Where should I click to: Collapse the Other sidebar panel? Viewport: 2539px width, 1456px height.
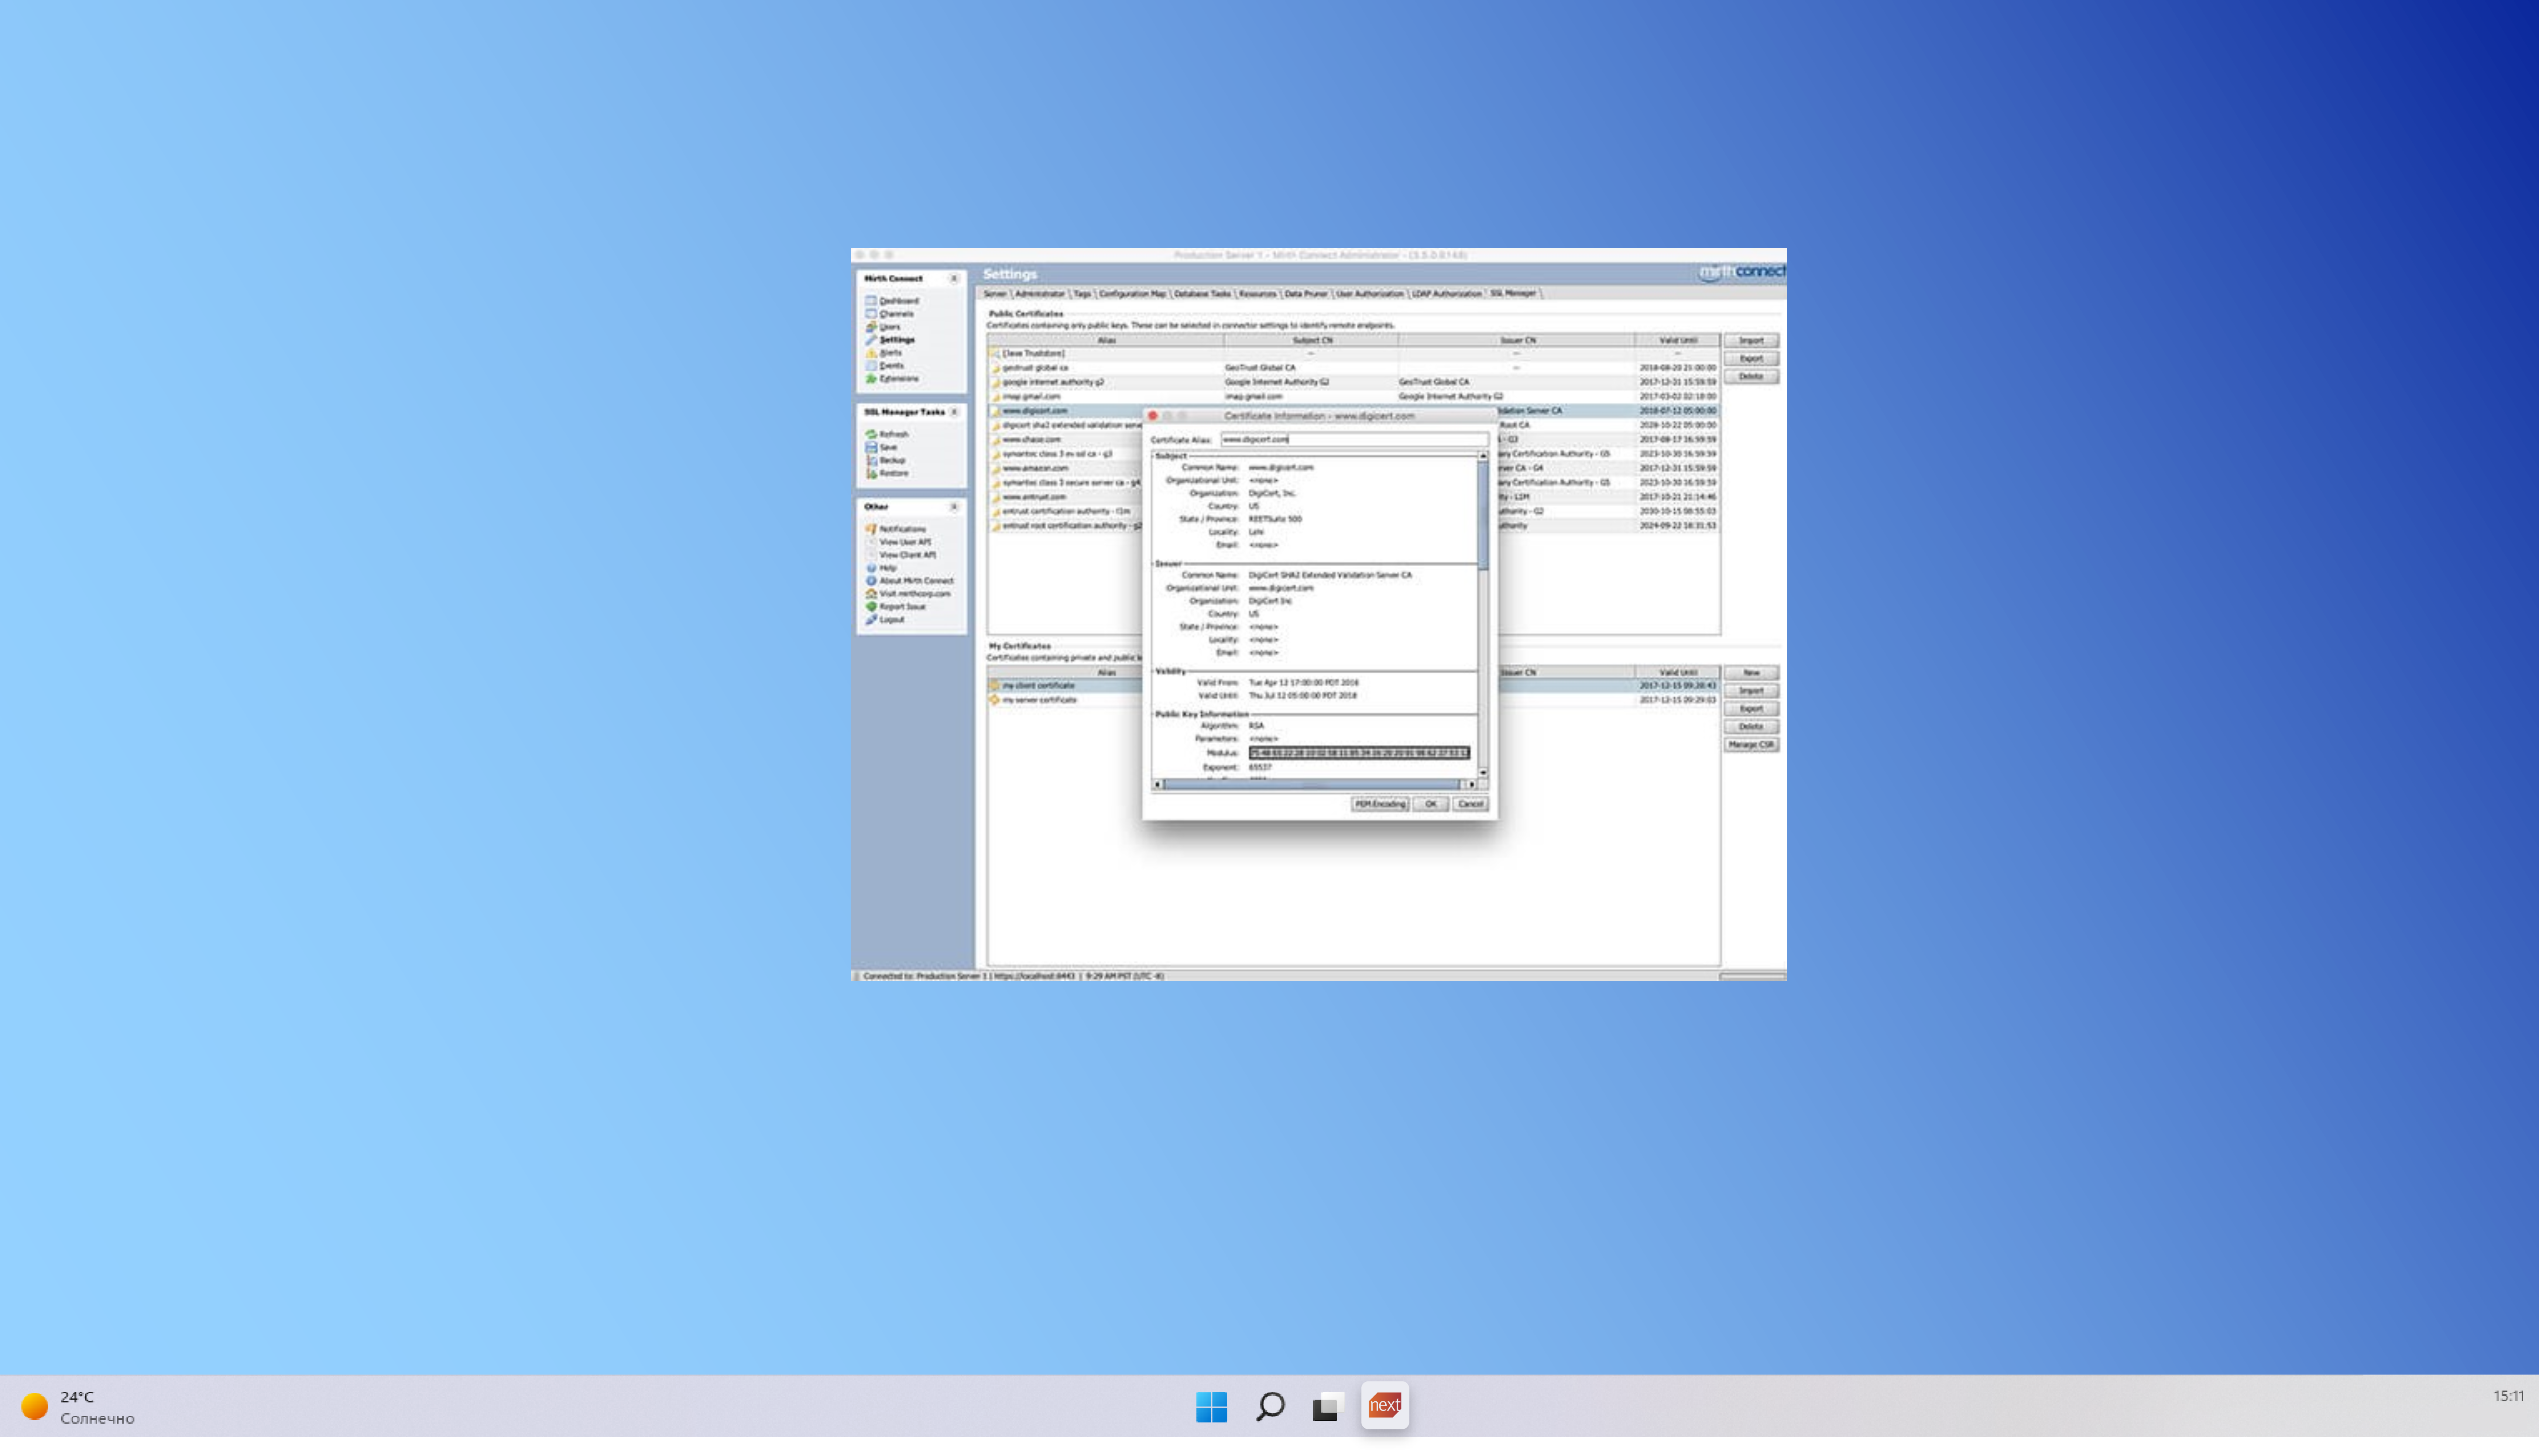click(x=954, y=507)
